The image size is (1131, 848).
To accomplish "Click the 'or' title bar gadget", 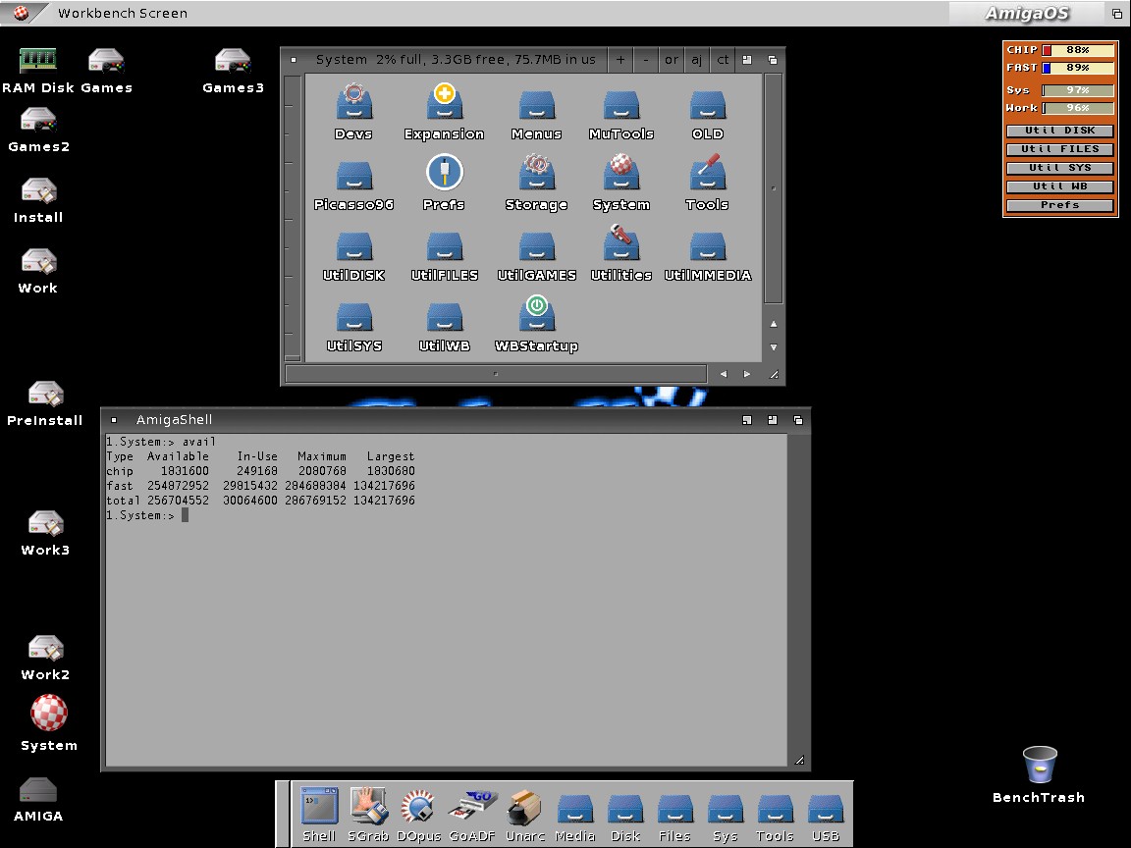I will click(672, 60).
